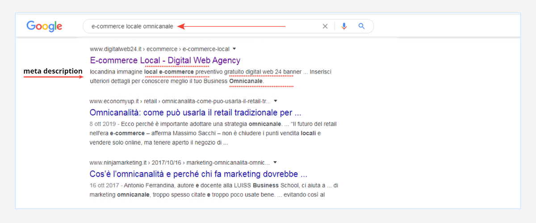
Task: Click the snippet beginning 'locandina immagine local e-commerce'
Action: point(211,76)
